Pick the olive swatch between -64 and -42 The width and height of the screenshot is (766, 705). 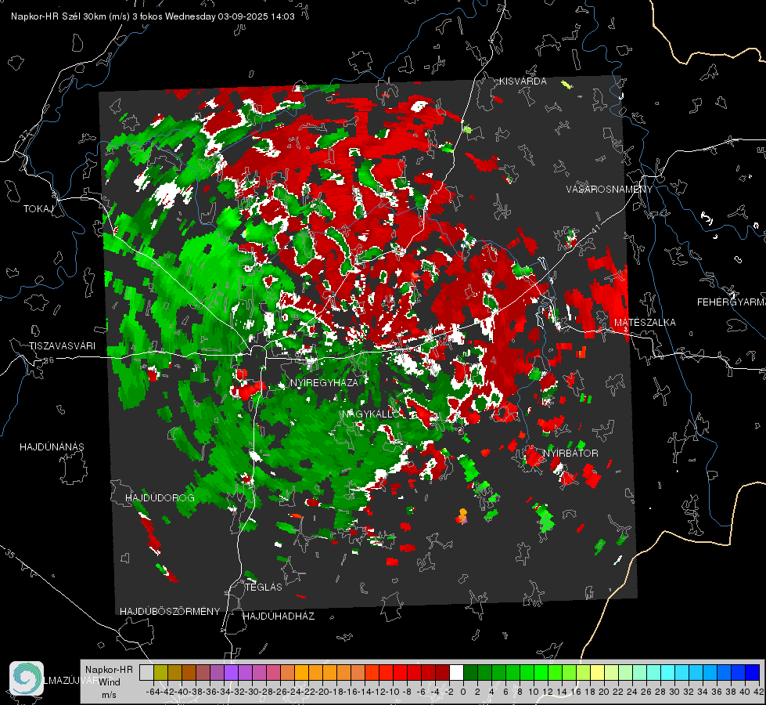coord(160,672)
